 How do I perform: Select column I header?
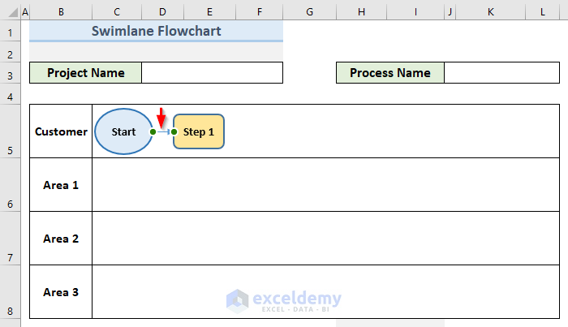(x=415, y=12)
